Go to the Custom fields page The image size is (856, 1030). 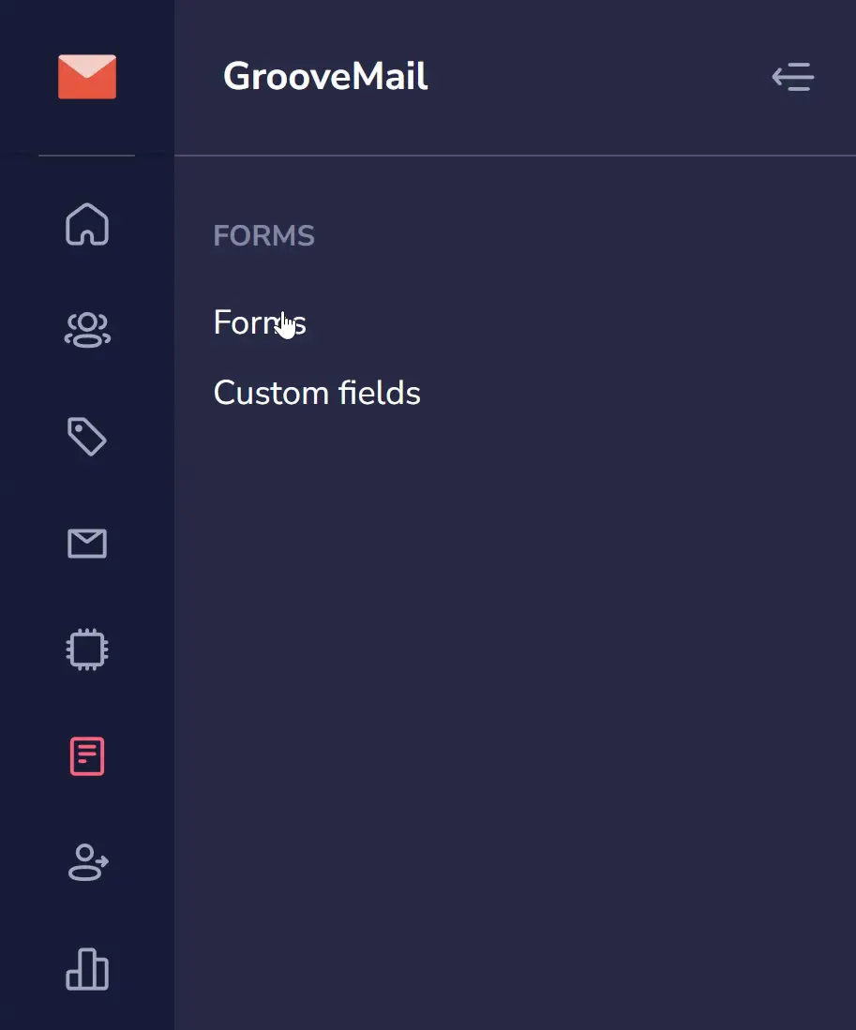point(317,393)
